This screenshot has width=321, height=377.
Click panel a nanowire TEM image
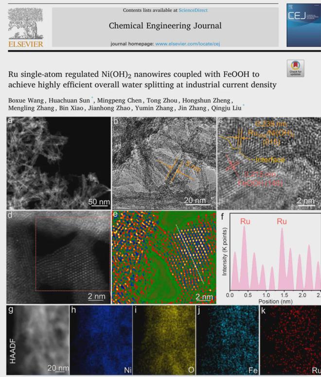pyautogui.click(x=59, y=163)
